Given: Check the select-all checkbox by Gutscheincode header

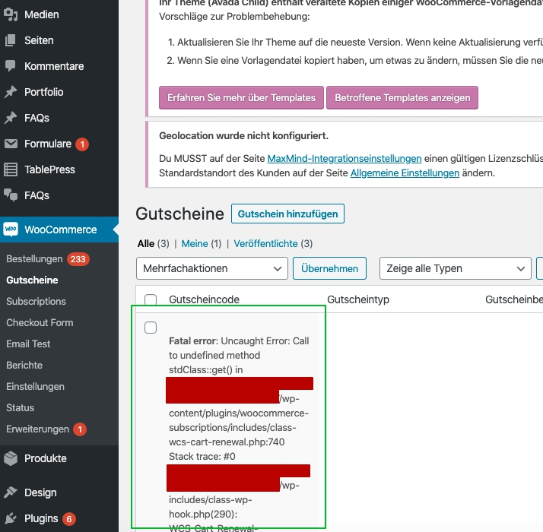Looking at the screenshot, I should 151,299.
